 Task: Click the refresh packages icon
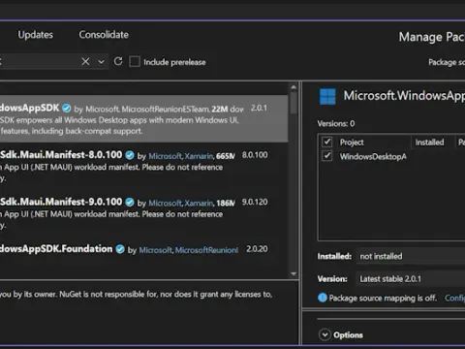point(118,61)
